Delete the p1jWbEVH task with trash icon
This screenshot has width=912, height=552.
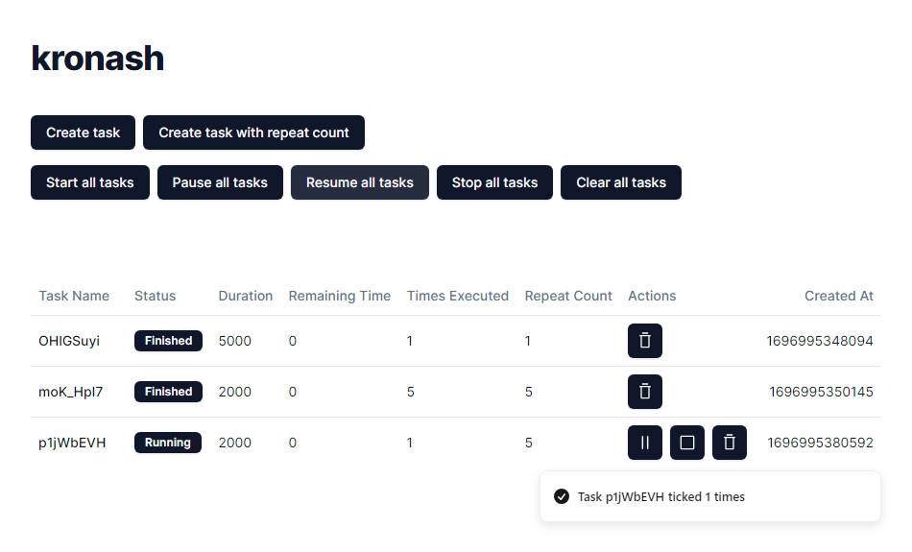tap(730, 443)
